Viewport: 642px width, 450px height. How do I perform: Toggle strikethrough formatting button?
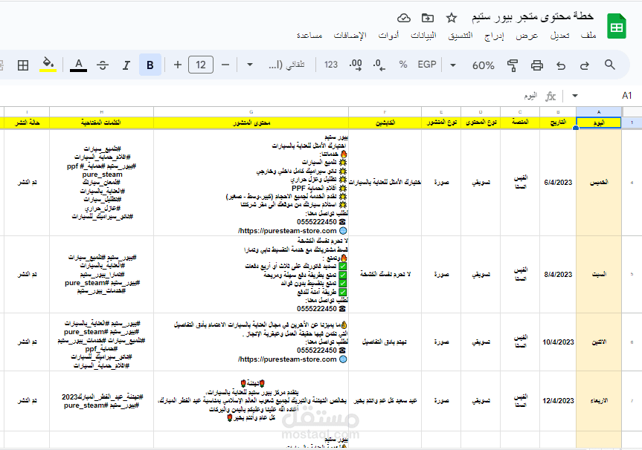coord(103,65)
